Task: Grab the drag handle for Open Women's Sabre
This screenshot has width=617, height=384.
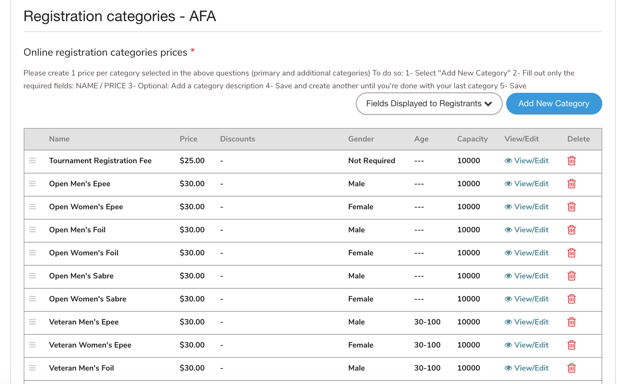Action: (32, 299)
